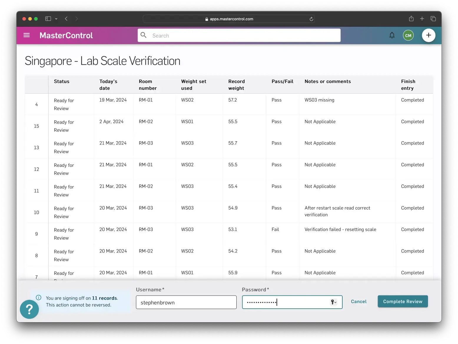458x344 pixels.
Task: Click the Completed cell in row 4
Action: point(412,100)
